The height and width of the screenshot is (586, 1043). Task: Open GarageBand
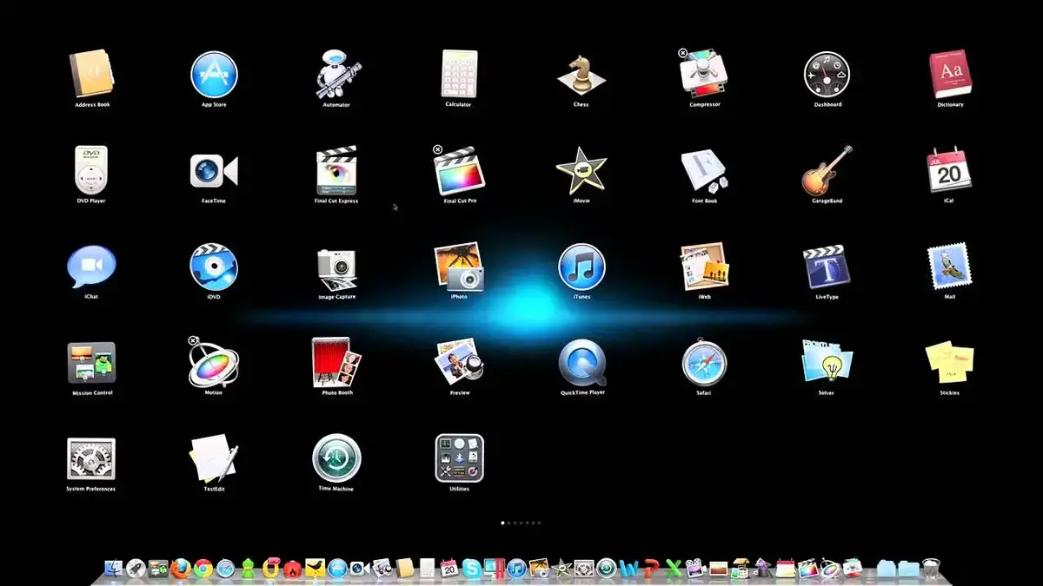click(x=825, y=173)
